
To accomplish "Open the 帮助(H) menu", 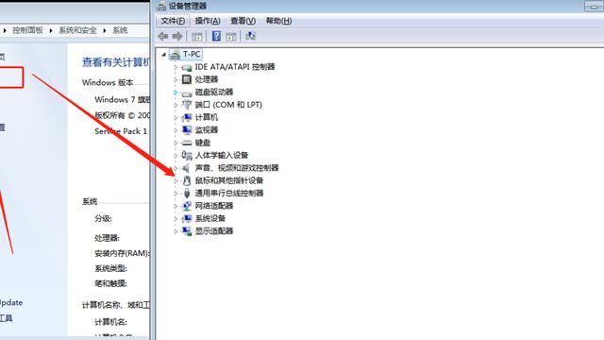I will click(x=278, y=21).
